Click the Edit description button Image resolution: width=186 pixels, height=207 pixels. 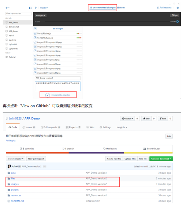(169, 136)
